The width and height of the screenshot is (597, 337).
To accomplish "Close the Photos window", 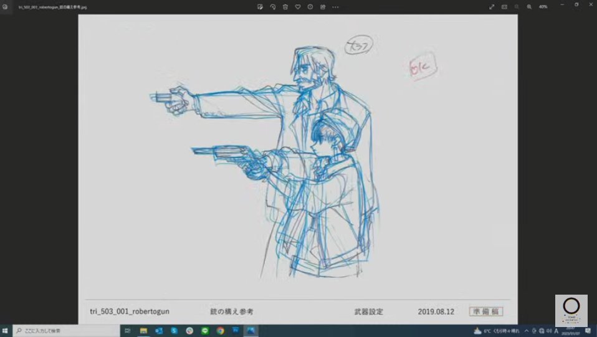I will pos(591,4).
